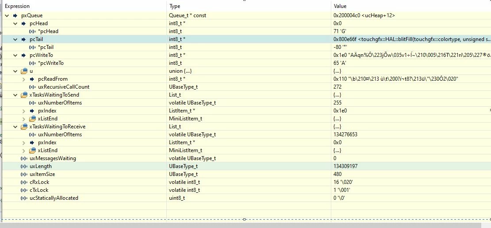Collapse the pcHead pointer node
The height and width of the screenshot is (228, 491).
tap(15, 23)
